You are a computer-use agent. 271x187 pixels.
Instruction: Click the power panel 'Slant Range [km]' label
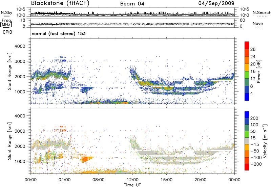click(9, 71)
